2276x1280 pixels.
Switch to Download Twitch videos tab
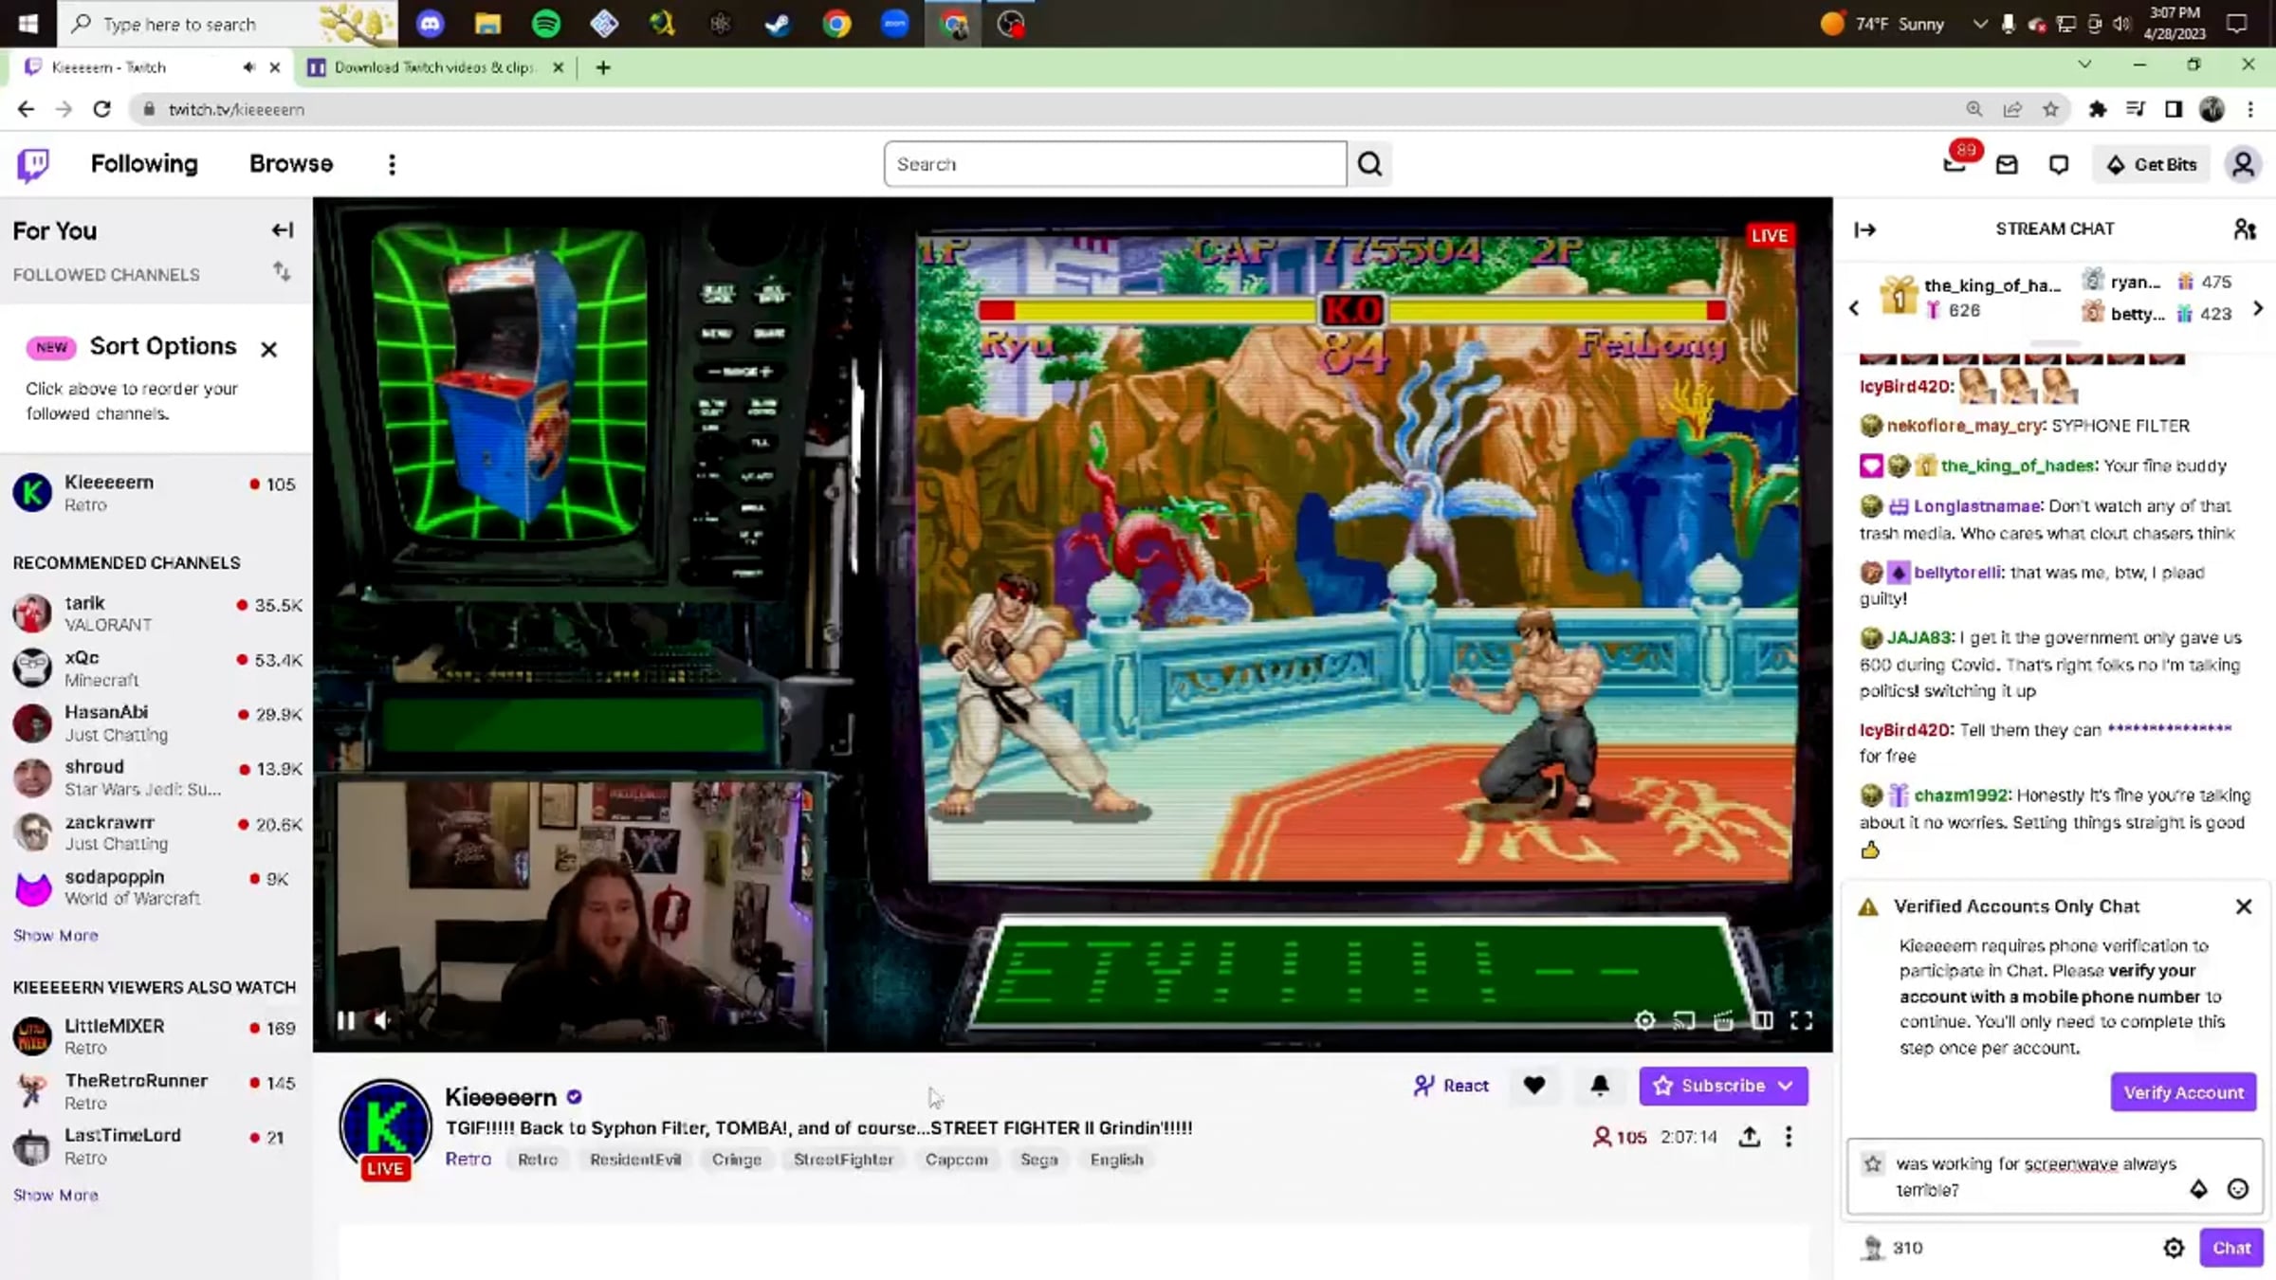coord(433,67)
